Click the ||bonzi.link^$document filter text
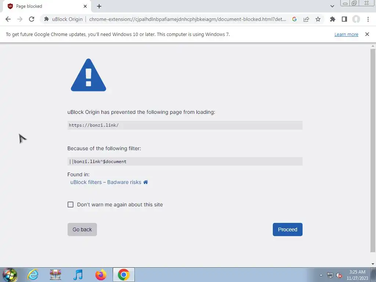The height and width of the screenshot is (282, 376). pyautogui.click(x=98, y=162)
